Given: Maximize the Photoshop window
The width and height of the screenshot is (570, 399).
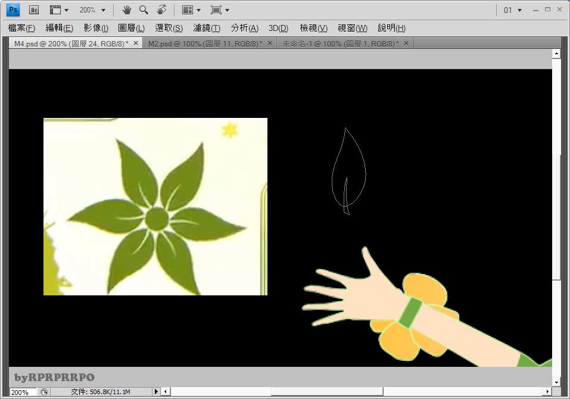Looking at the screenshot, I should [x=547, y=10].
